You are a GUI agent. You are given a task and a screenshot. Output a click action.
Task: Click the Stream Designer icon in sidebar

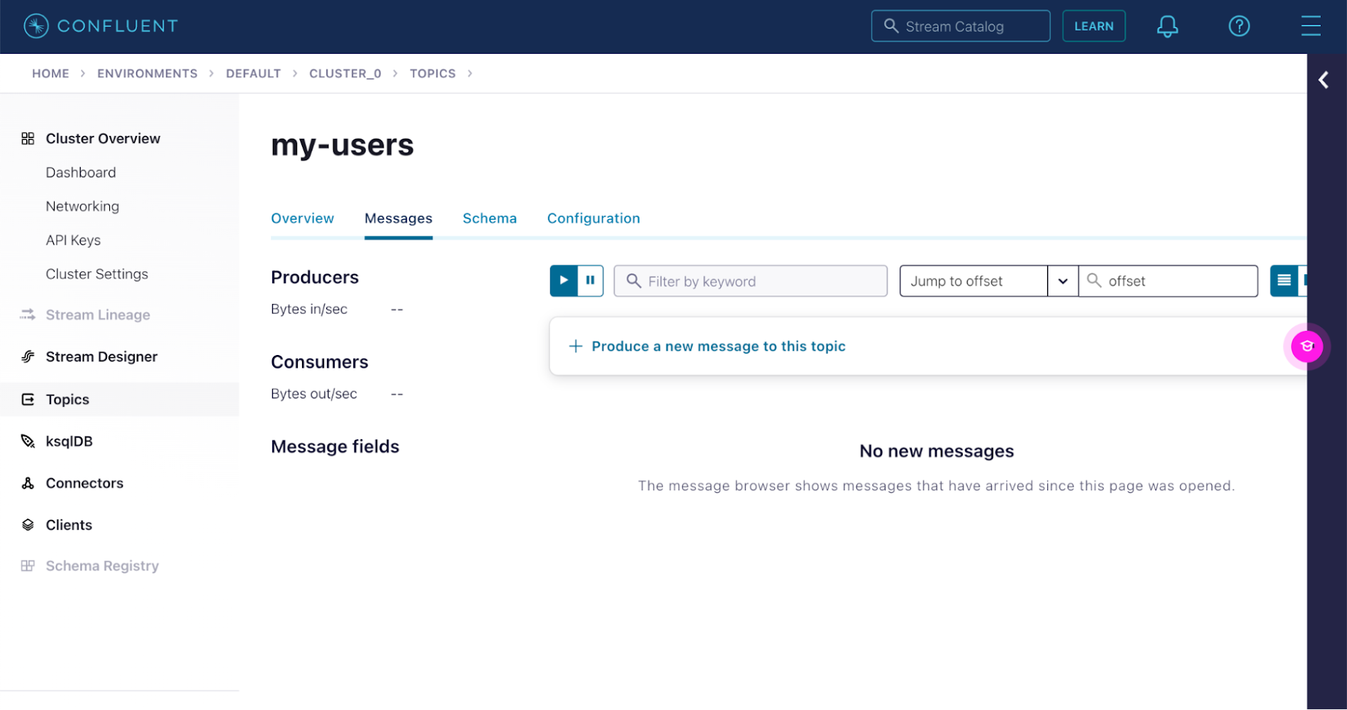28,356
